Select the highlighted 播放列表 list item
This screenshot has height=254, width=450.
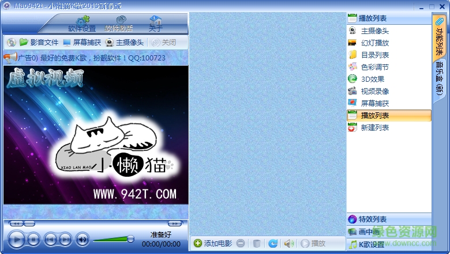389,115
